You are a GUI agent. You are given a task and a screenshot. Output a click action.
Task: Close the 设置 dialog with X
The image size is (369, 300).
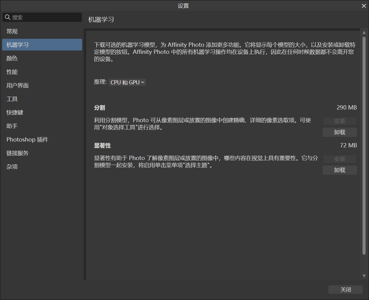click(x=364, y=6)
